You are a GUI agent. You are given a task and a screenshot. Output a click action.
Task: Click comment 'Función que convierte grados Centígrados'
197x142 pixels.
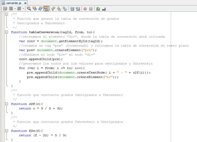[70, 95]
